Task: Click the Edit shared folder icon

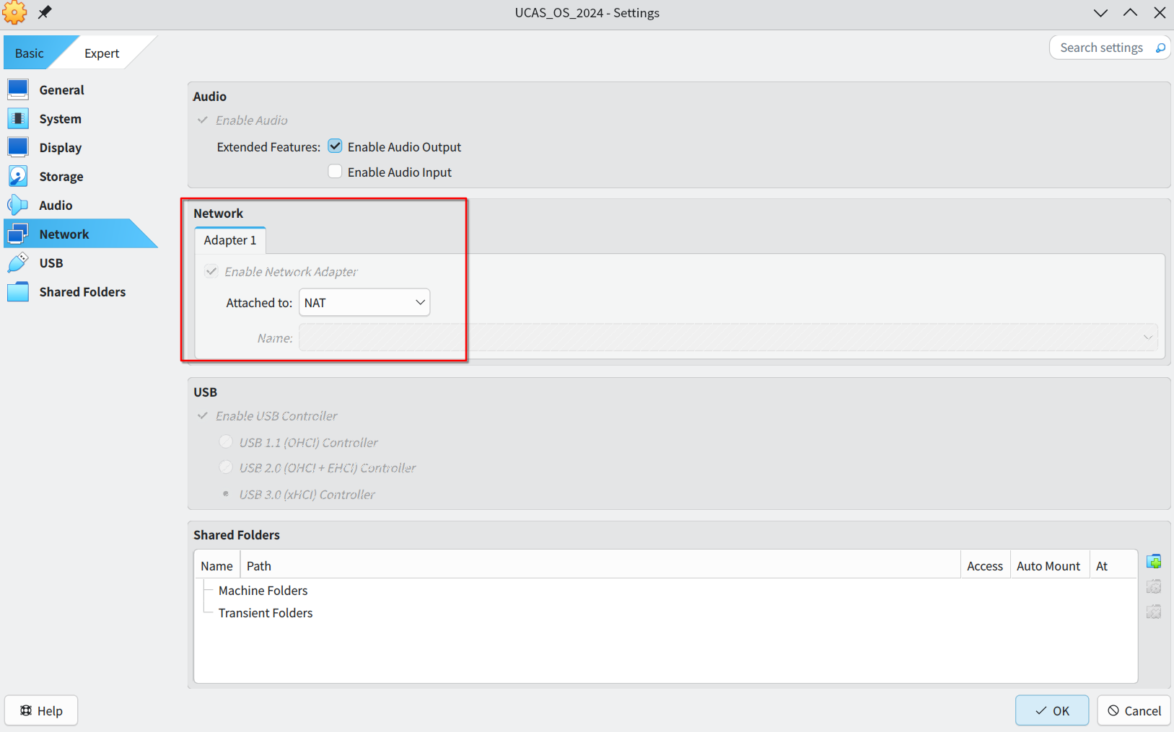Action: [x=1154, y=586]
